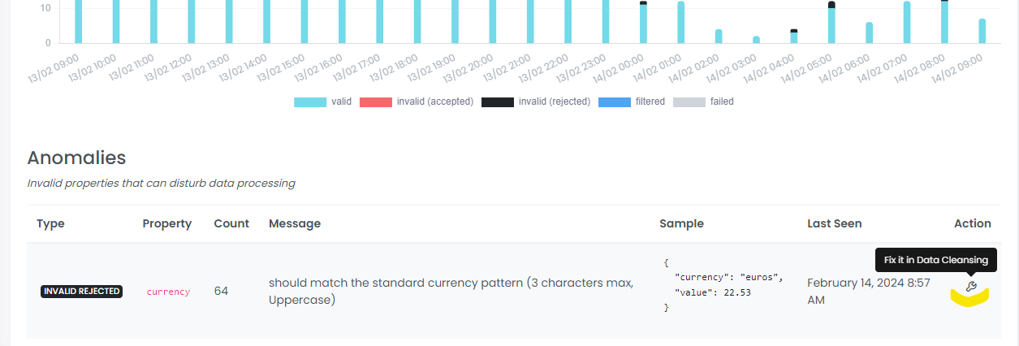This screenshot has height=346, width=1019.
Task: Select the shortest bar at 14/02 03:00
Action: (756, 39)
